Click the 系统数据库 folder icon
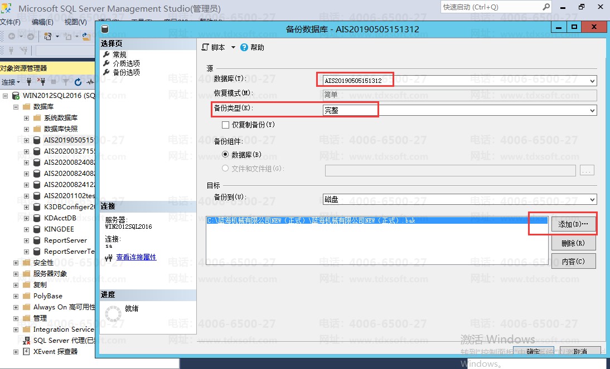 pos(37,117)
